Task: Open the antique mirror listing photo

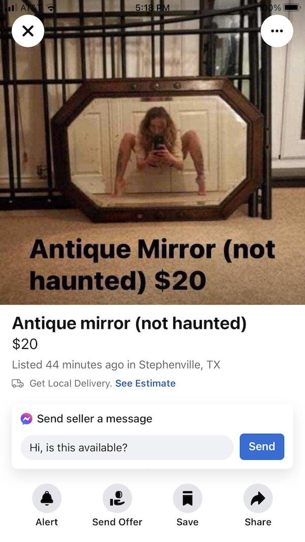Action: pos(152,152)
